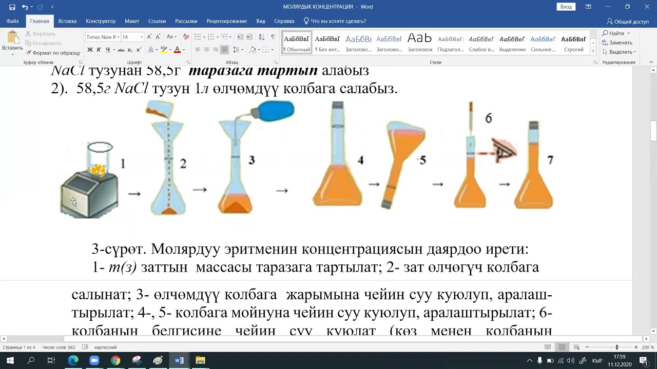The width and height of the screenshot is (657, 369).
Task: Open Zoom app from the taskbar
Action: coord(94,360)
